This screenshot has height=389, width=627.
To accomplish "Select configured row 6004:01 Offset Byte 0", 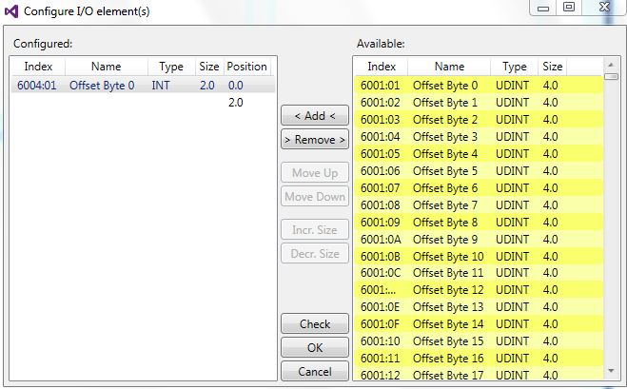I will click(143, 86).
